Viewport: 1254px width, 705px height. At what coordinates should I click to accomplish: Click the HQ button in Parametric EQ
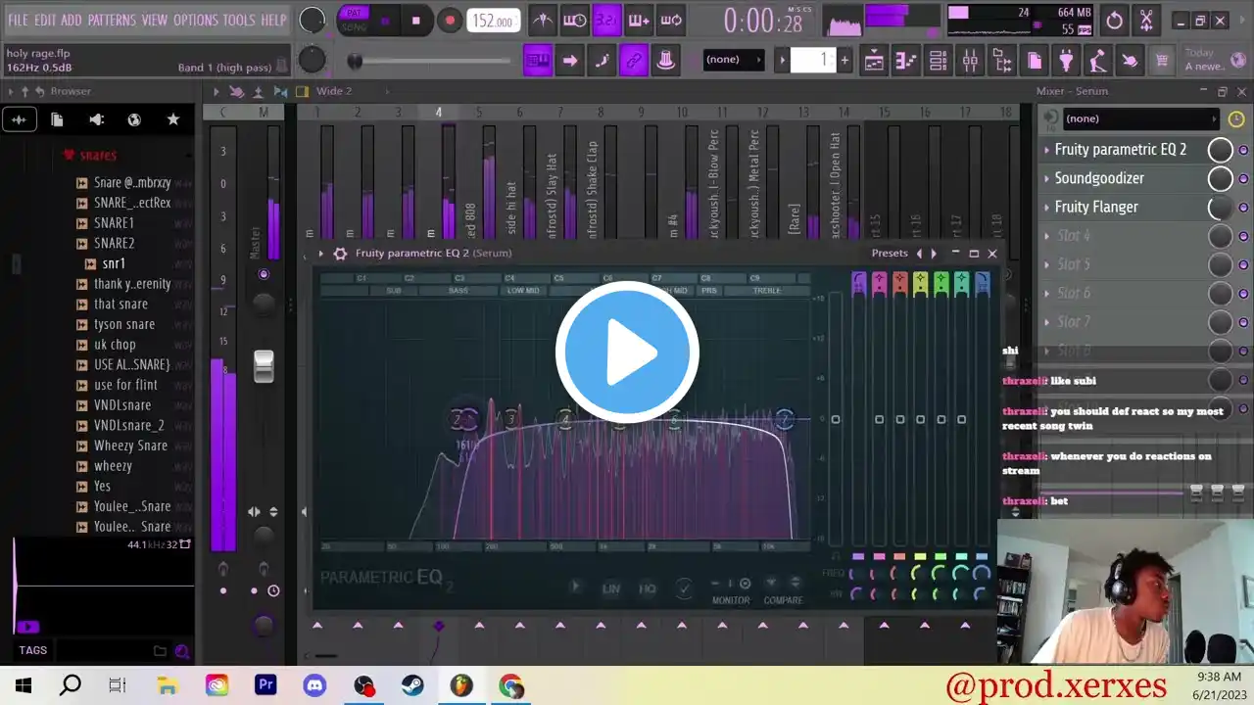point(648,588)
